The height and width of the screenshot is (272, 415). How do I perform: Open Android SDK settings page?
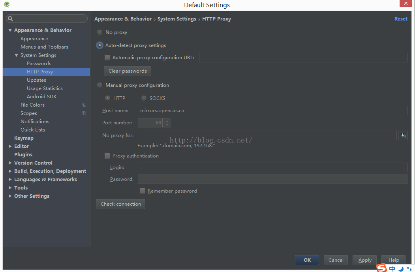41,97
